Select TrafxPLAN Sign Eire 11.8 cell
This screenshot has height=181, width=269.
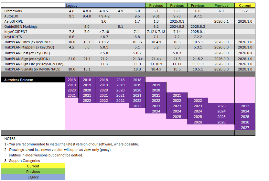(x=104, y=64)
